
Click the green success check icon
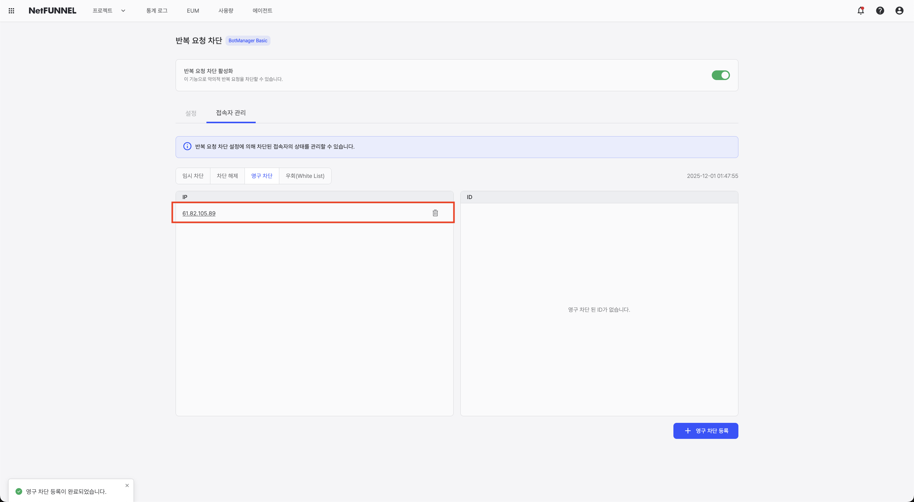pos(19,491)
